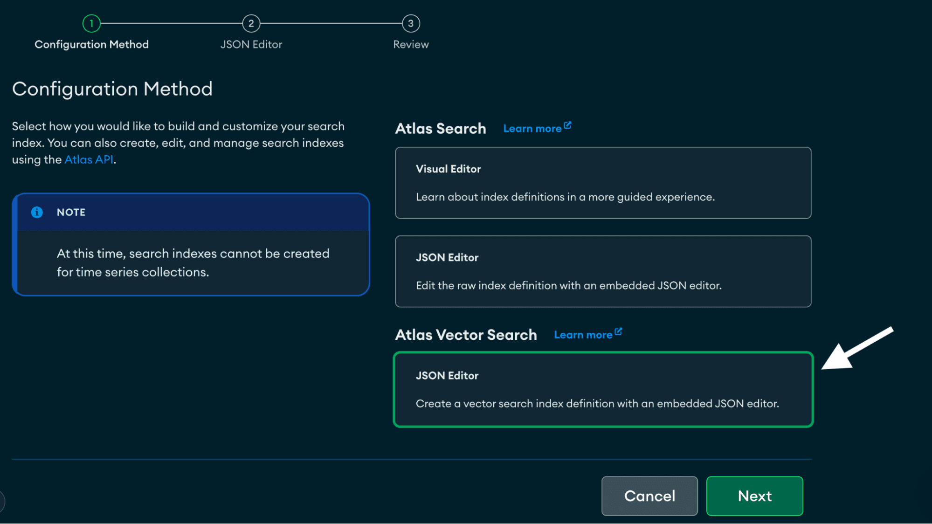The width and height of the screenshot is (932, 524).
Task: Select the Atlas Vector Search JSON Editor card
Action: pyautogui.click(x=603, y=389)
